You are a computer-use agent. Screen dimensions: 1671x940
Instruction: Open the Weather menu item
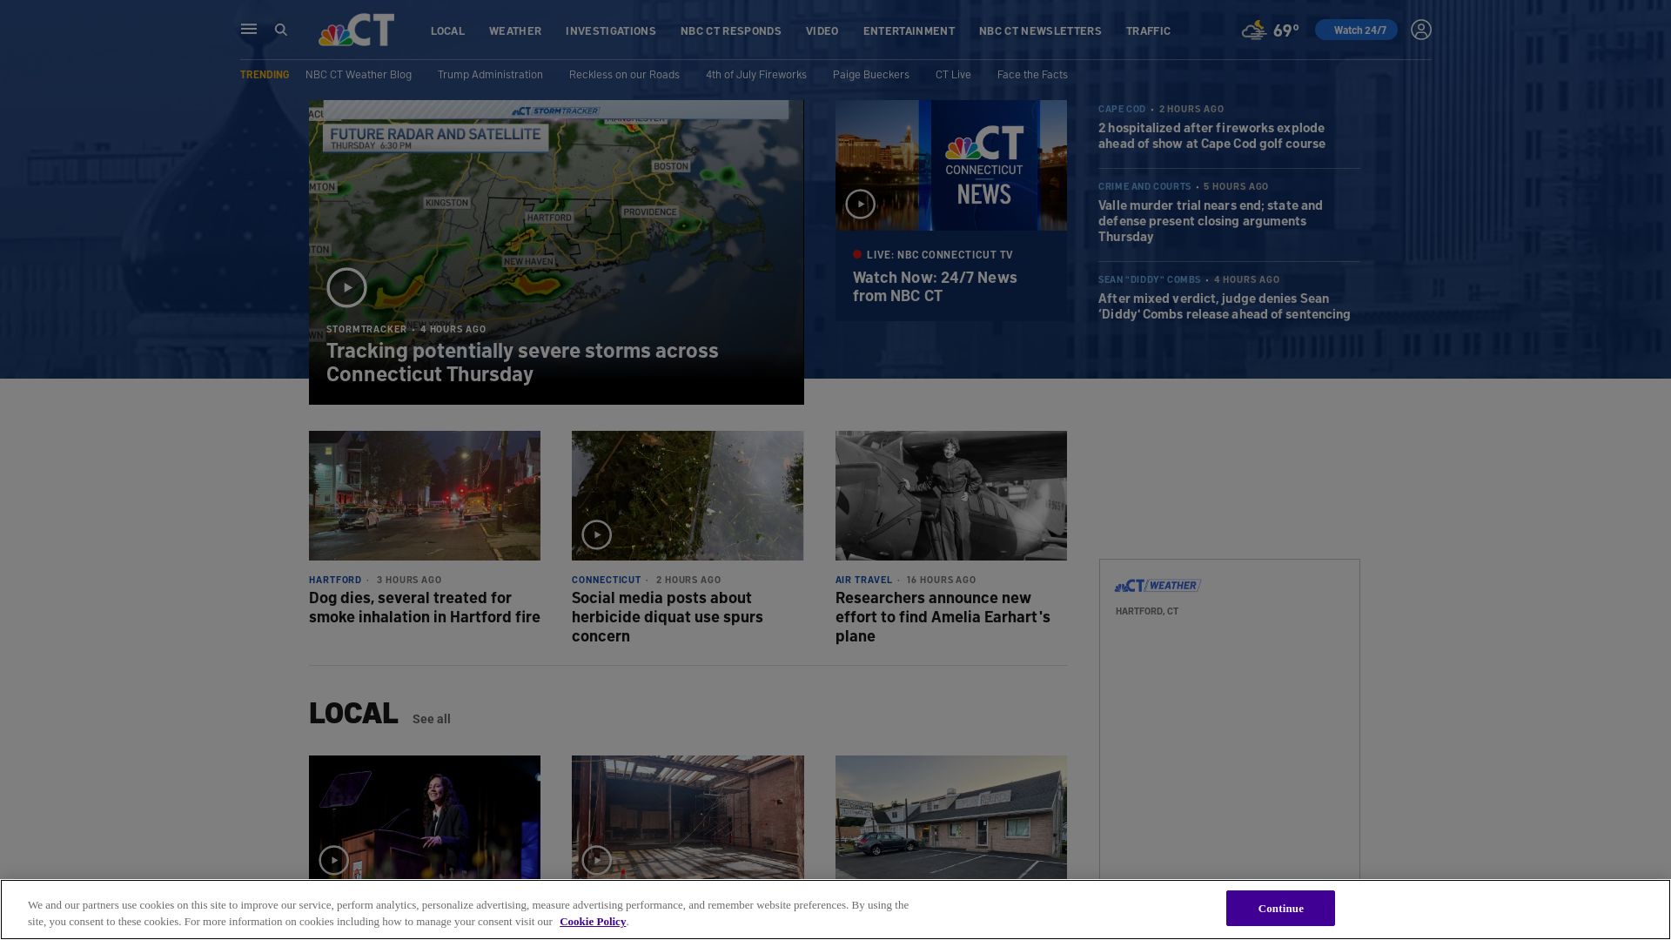coord(515,30)
